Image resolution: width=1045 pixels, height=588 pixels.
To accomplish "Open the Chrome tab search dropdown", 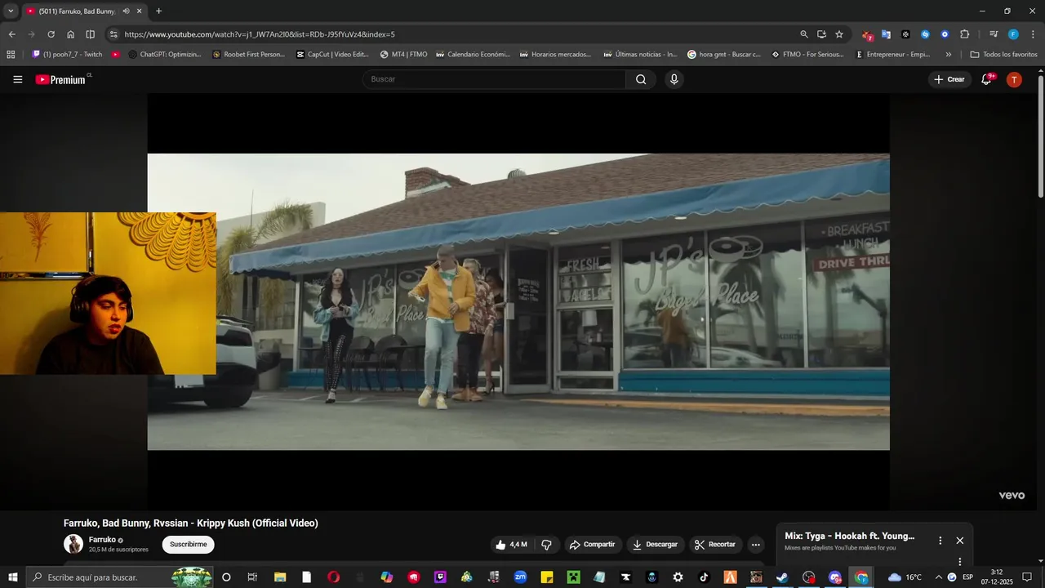I will (11, 11).
